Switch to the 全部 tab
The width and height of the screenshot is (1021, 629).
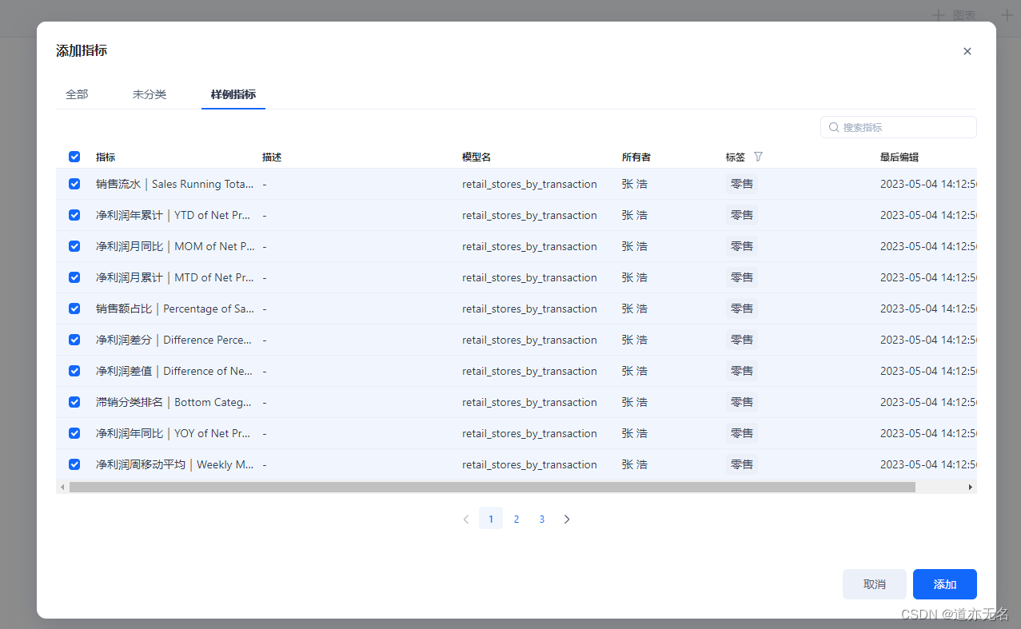point(77,94)
